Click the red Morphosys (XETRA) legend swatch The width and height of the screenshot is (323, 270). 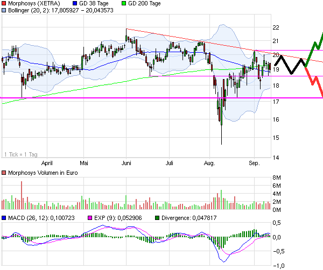point(4,3)
